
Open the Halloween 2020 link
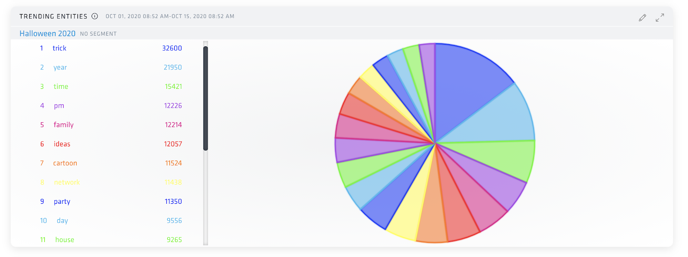point(47,33)
